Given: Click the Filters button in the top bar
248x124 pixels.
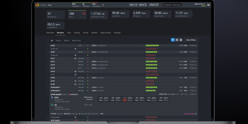Looking at the screenshot, I should (154, 5).
